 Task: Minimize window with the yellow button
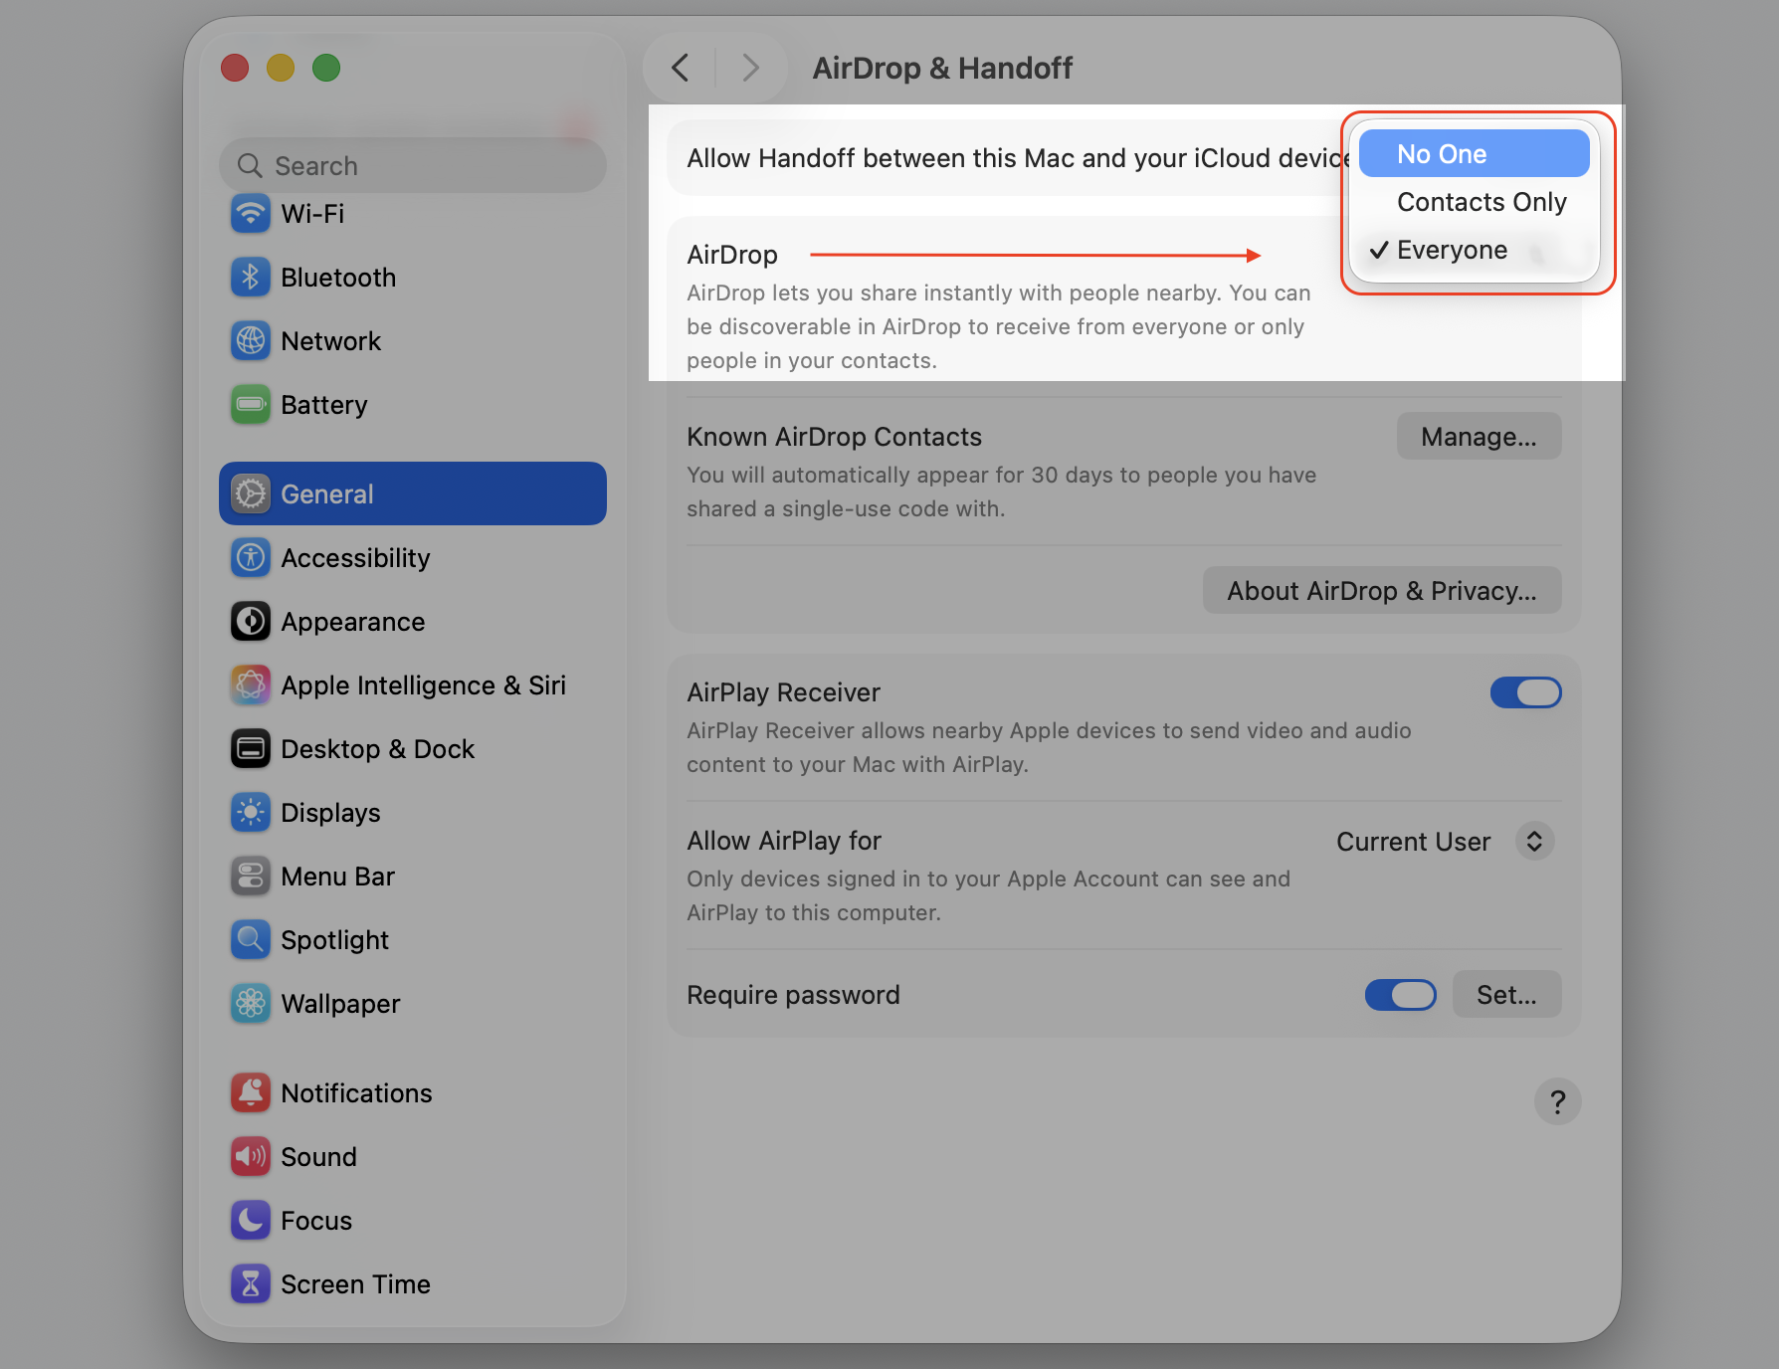tap(281, 68)
